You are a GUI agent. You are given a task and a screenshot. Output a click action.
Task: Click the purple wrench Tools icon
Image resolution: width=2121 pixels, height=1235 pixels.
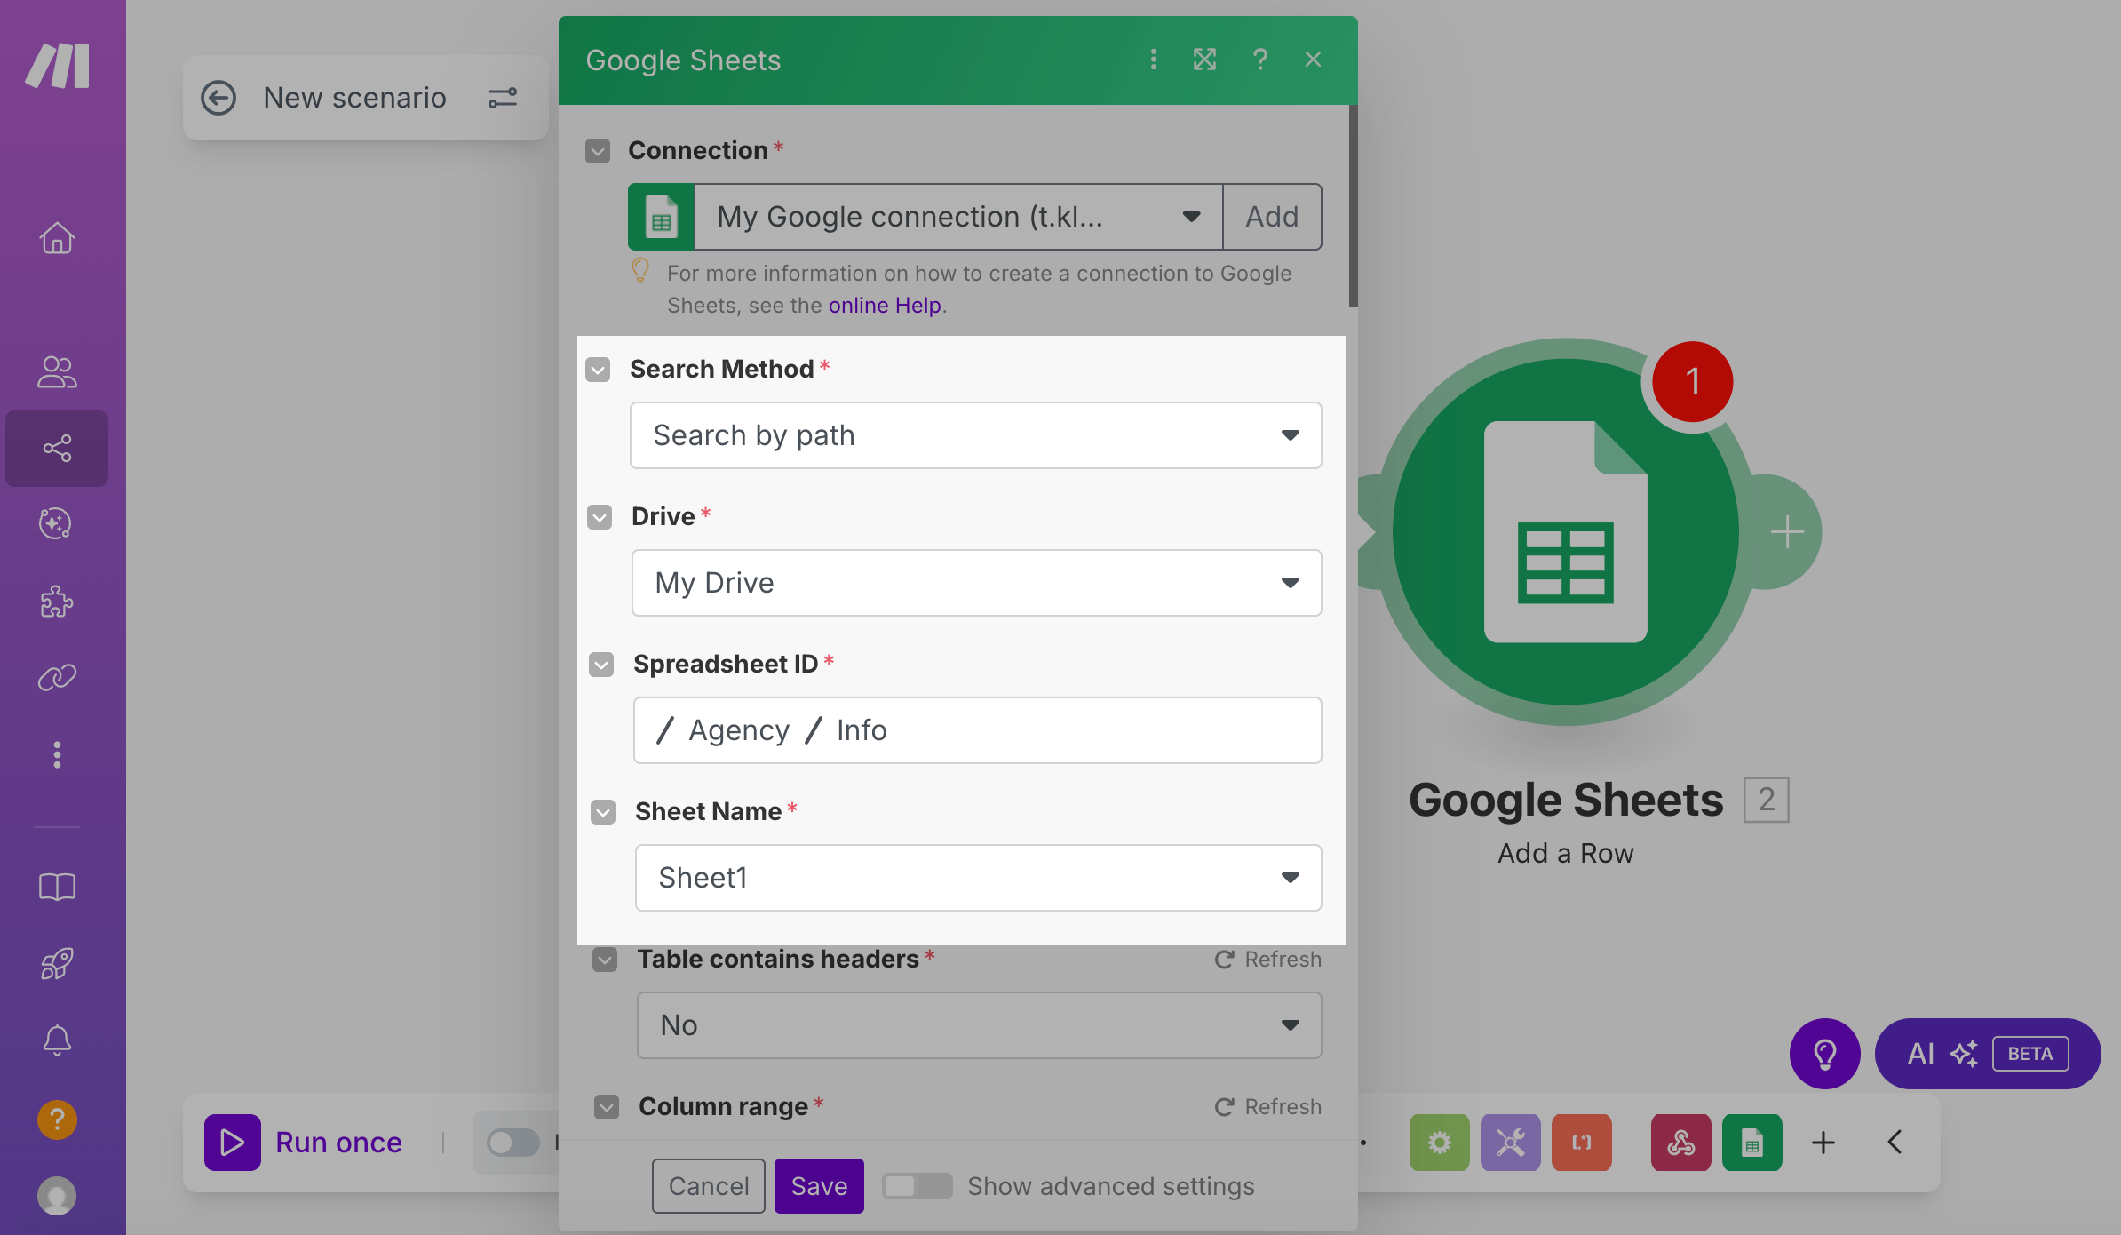[x=1510, y=1143]
